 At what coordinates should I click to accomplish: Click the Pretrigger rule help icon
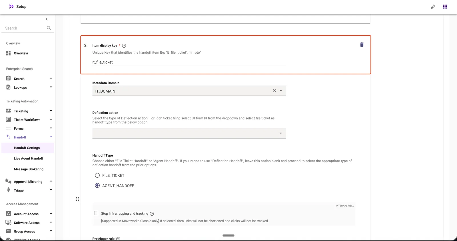coord(118,239)
